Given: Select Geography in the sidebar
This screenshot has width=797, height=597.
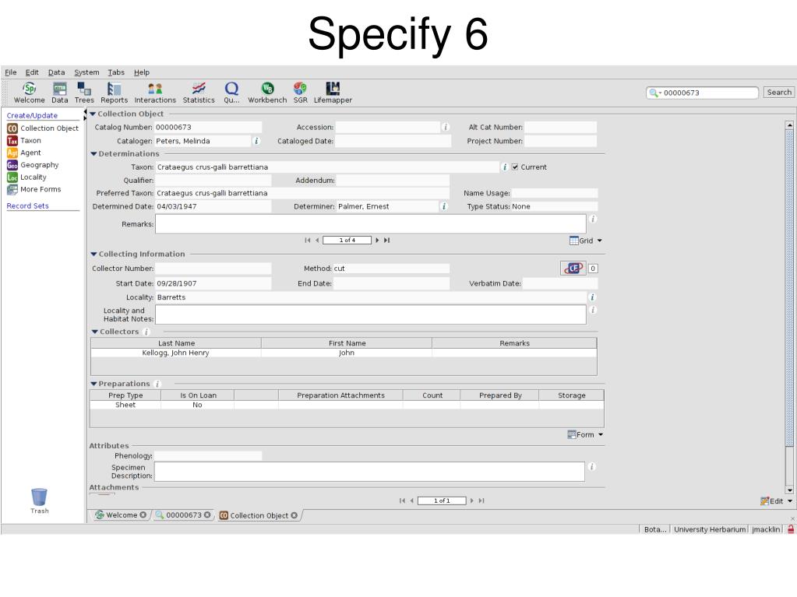Looking at the screenshot, I should tap(33, 165).
